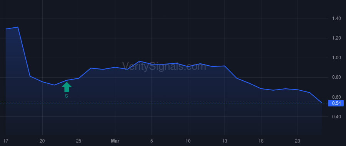Viewport: 346px width, 146px height.
Task: Click date label 13 on time axis
Action: click(225, 141)
